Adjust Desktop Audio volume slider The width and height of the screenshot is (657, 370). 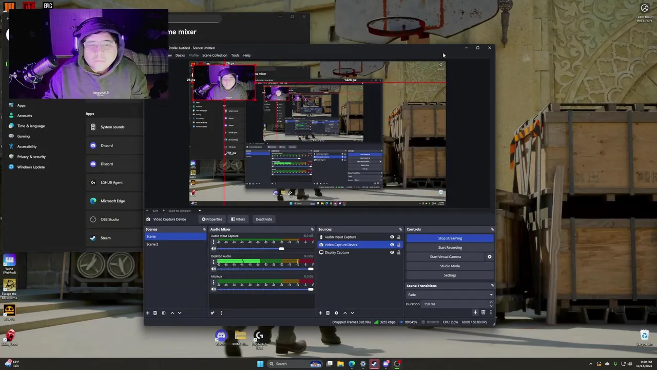[x=310, y=269]
